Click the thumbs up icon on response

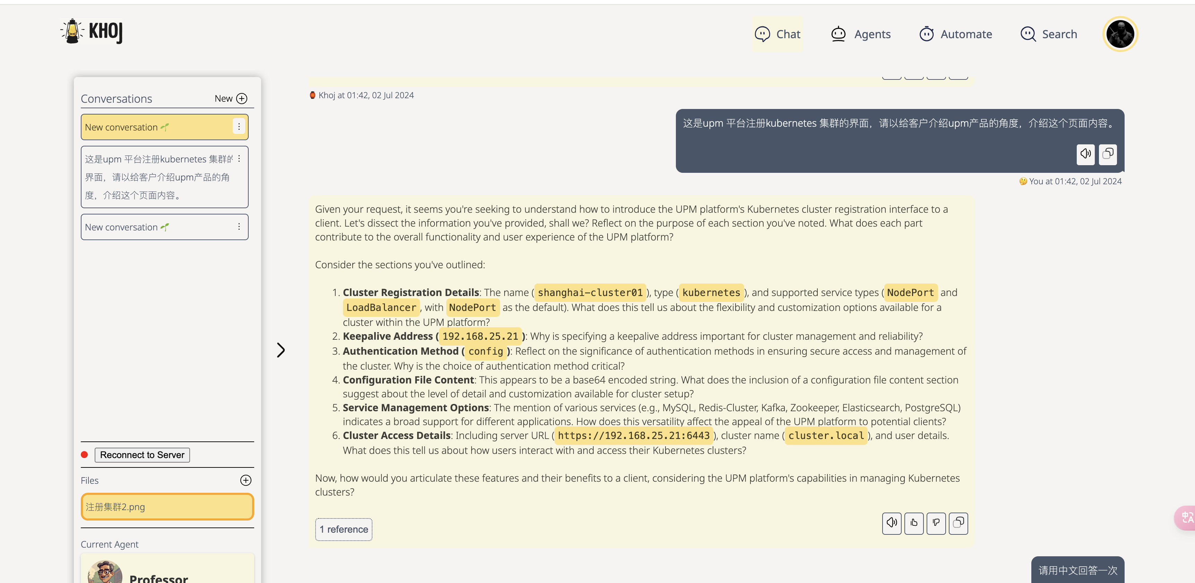(913, 523)
